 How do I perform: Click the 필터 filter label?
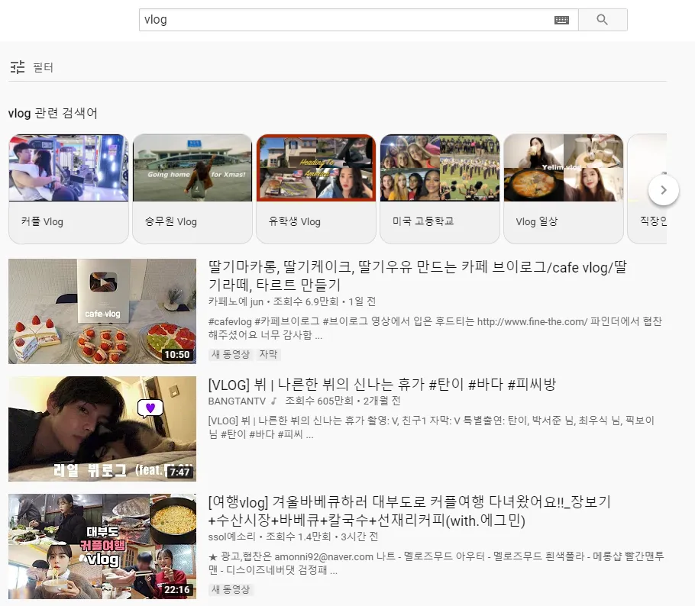pos(43,67)
